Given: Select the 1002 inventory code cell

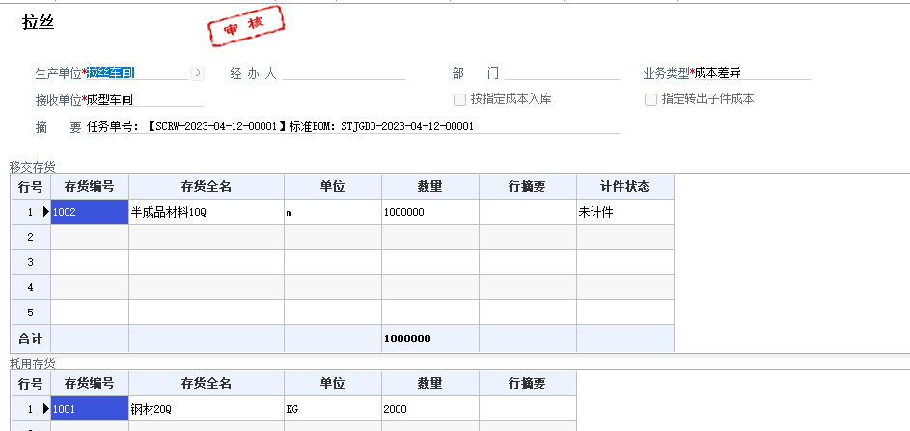Looking at the screenshot, I should 89,212.
